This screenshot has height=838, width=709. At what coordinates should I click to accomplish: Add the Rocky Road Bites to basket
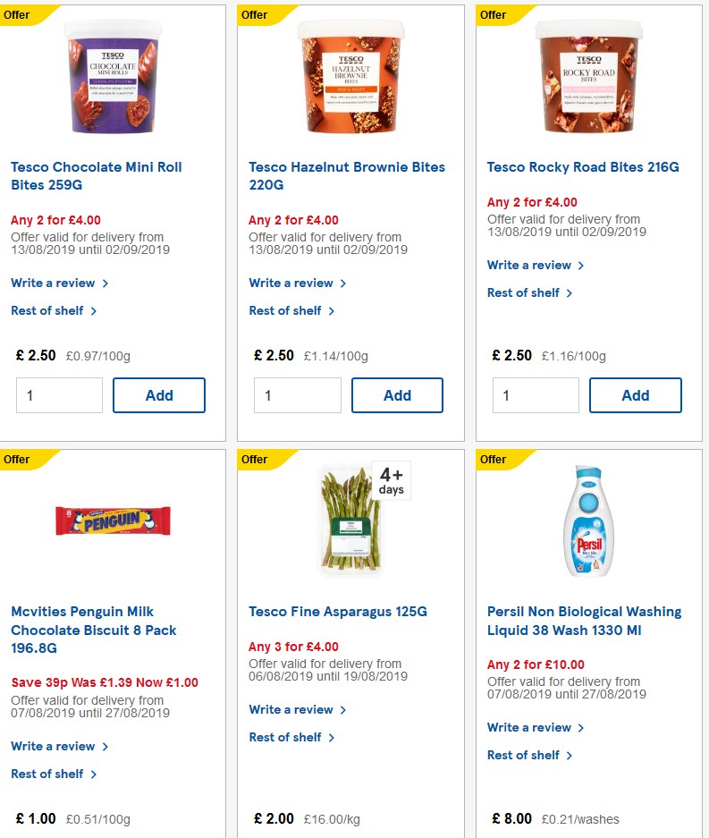tap(635, 394)
